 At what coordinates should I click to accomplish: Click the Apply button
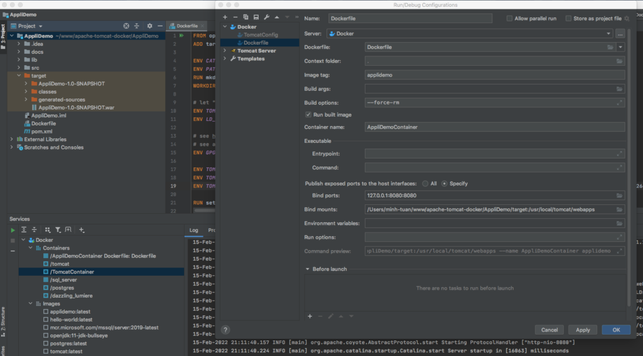pos(582,330)
